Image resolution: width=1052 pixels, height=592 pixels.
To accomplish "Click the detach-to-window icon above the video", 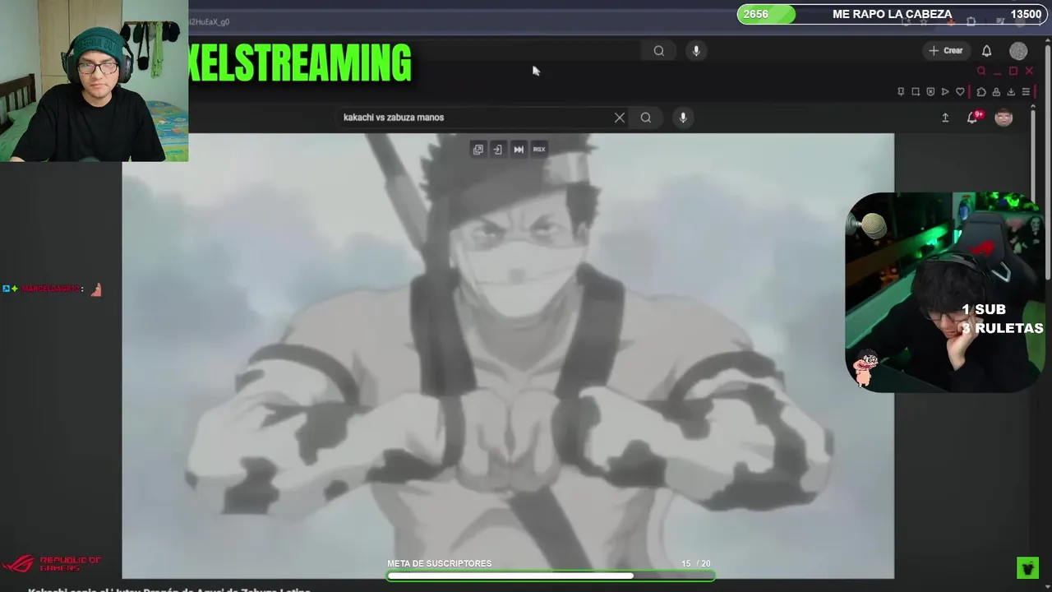I will click(x=497, y=149).
